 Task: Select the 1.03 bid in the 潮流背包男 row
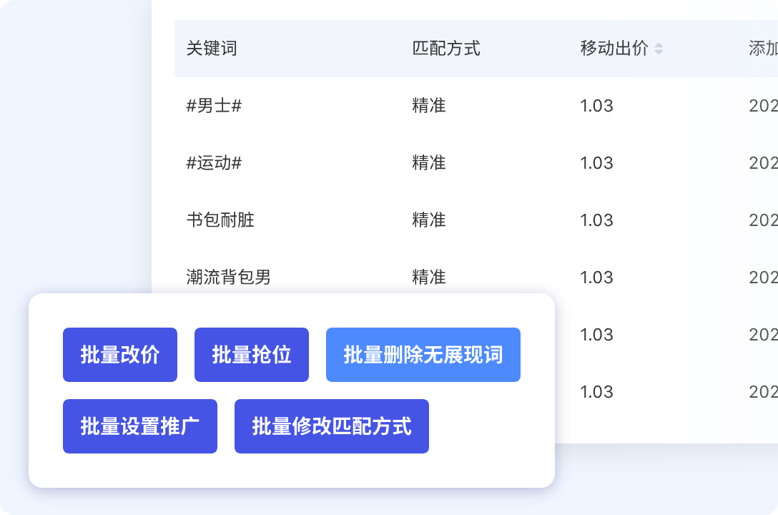[597, 277]
